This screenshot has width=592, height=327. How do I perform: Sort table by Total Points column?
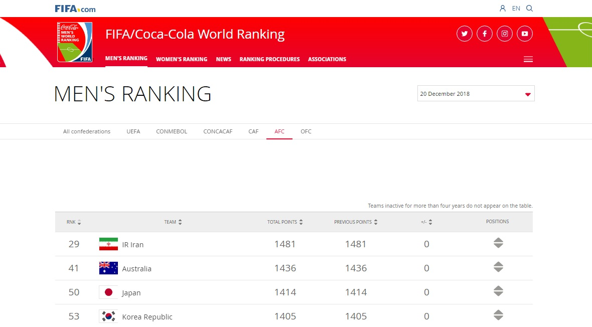tap(284, 222)
